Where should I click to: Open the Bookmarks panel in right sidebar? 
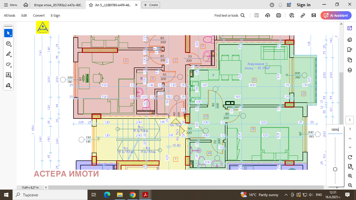pos(350,49)
